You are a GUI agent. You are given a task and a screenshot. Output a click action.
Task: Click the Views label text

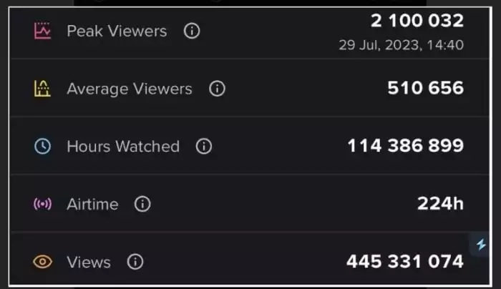pos(89,262)
